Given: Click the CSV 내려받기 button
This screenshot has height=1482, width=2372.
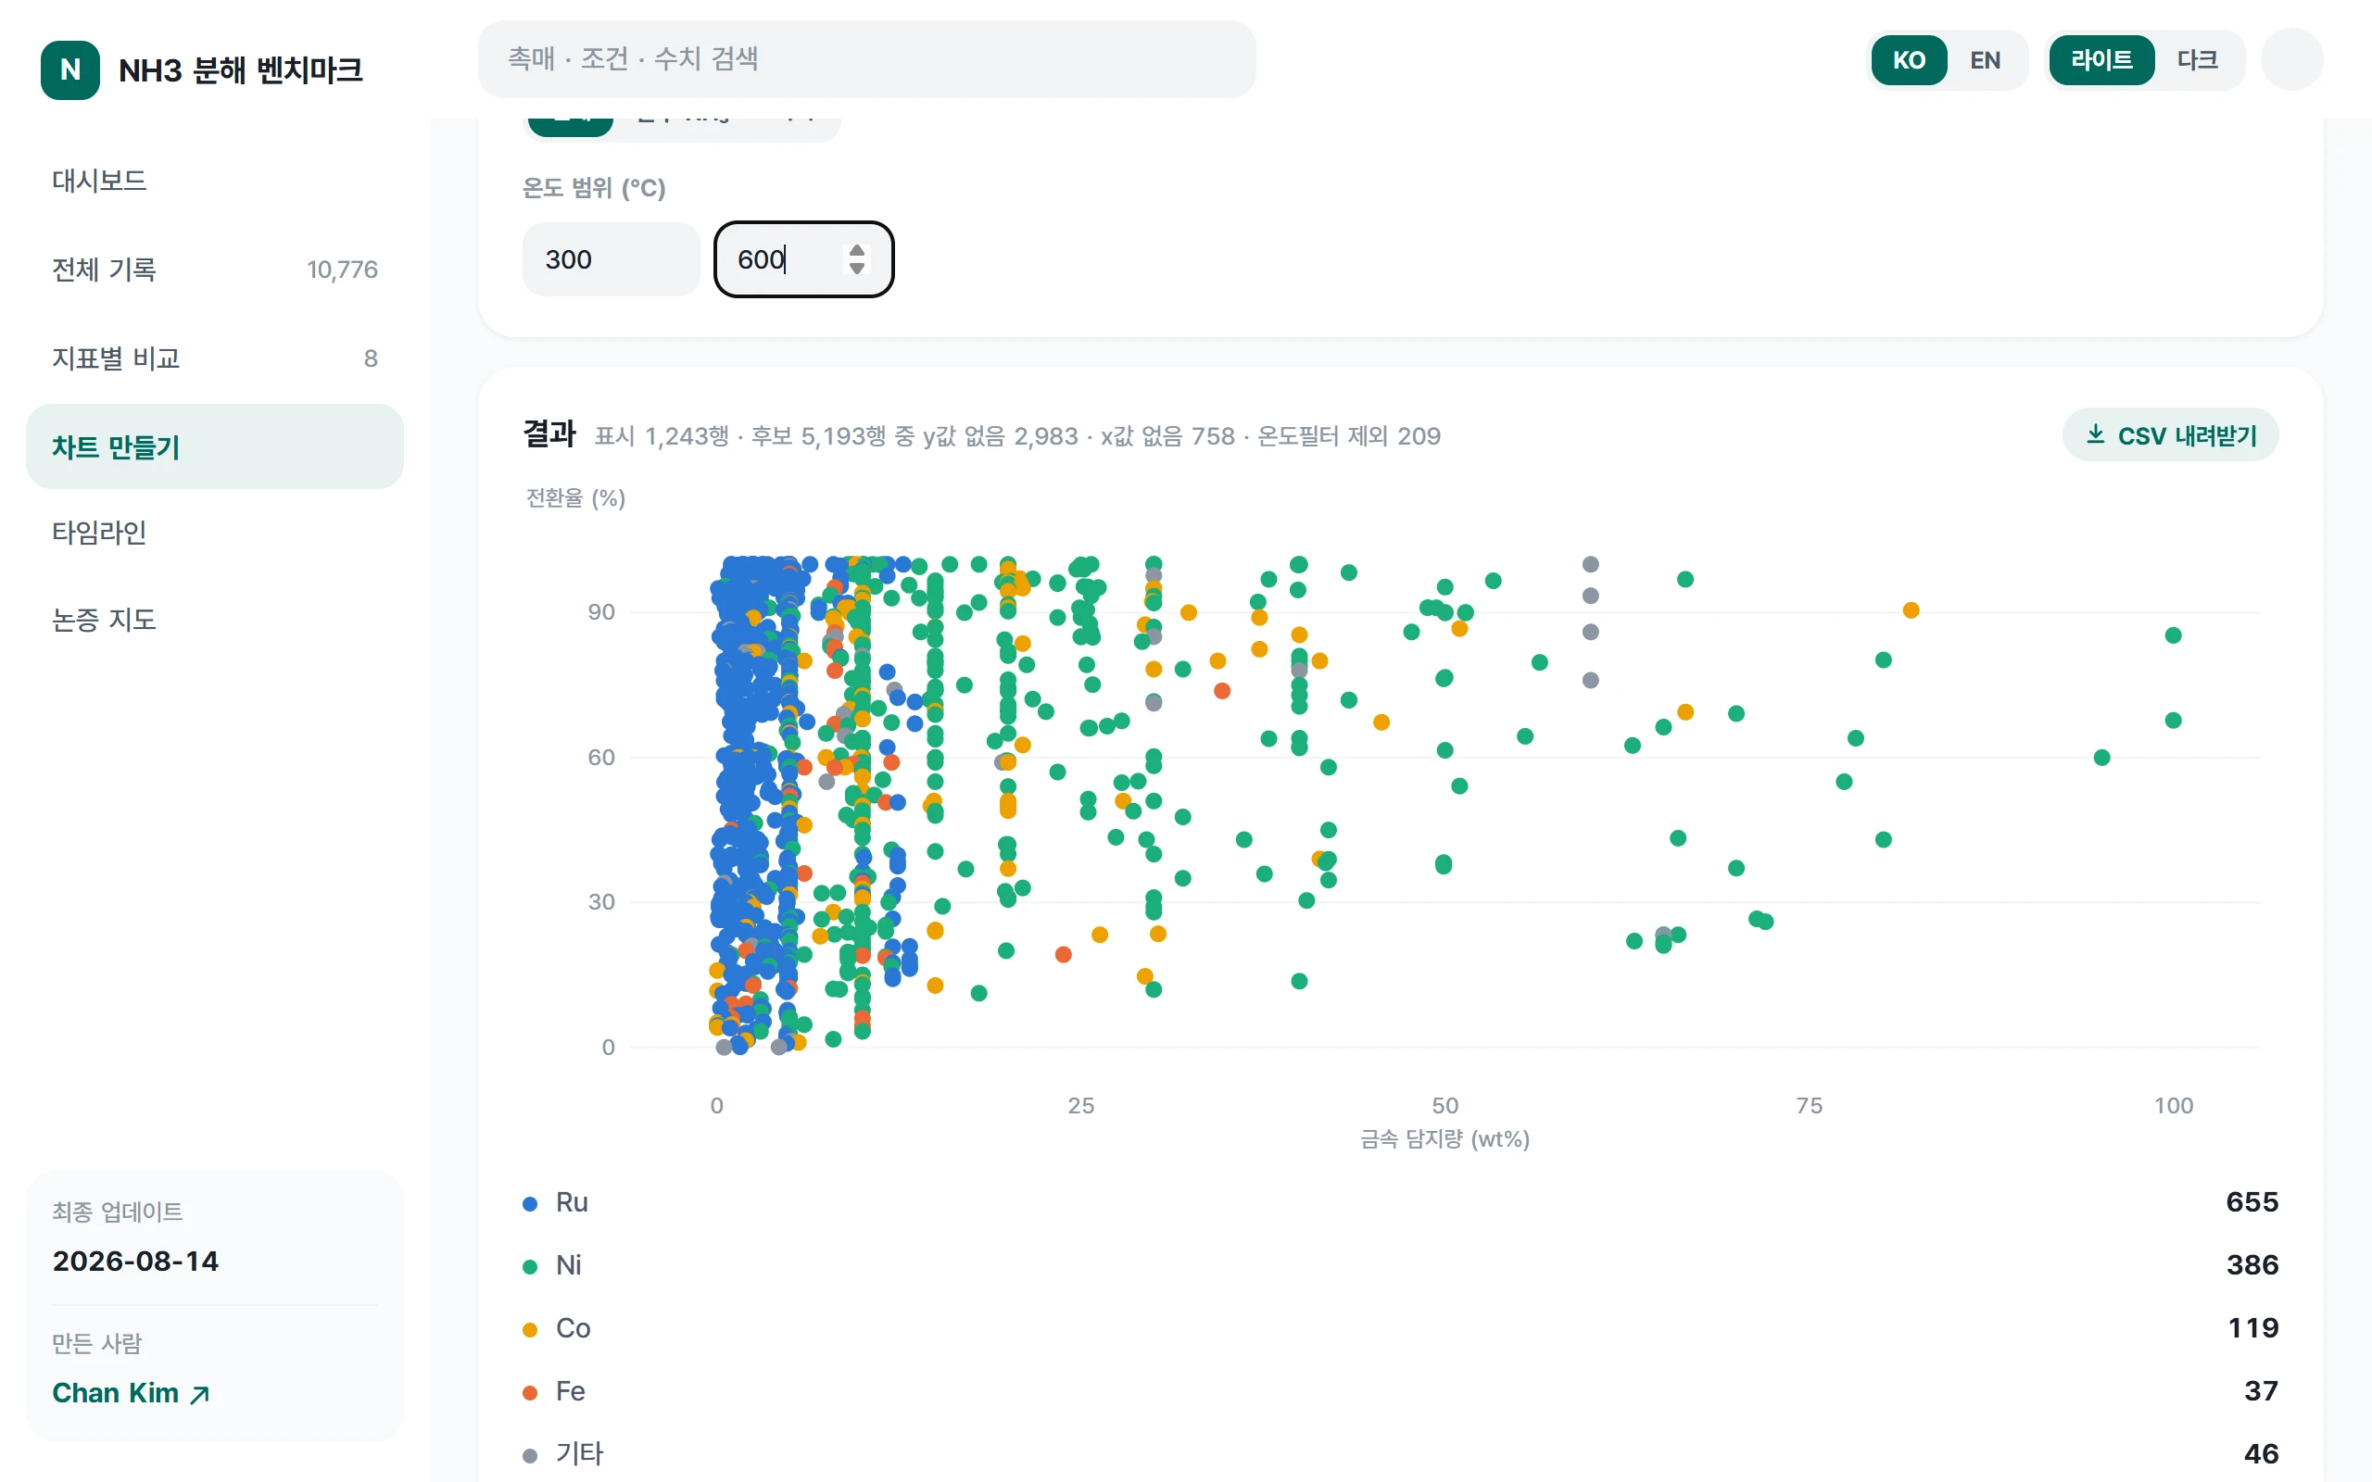Looking at the screenshot, I should [x=2170, y=435].
